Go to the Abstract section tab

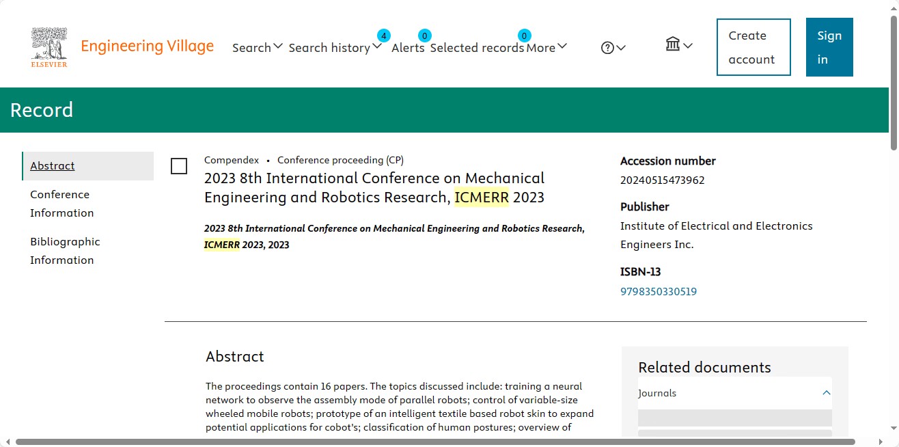(x=88, y=166)
